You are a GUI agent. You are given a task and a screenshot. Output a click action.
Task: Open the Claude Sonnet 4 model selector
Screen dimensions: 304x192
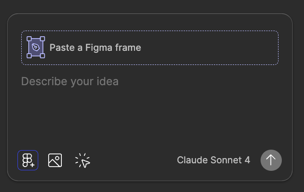213,160
